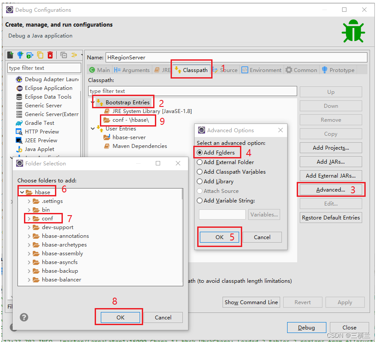
Task: Click the help question mark icon
Action: (24, 317)
